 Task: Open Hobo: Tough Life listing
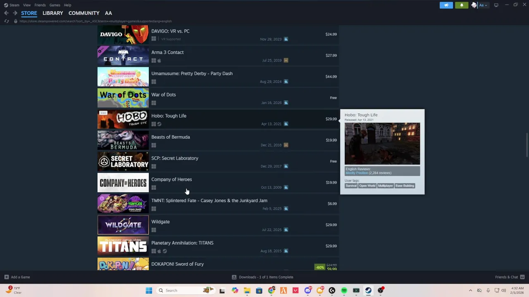[x=218, y=119]
